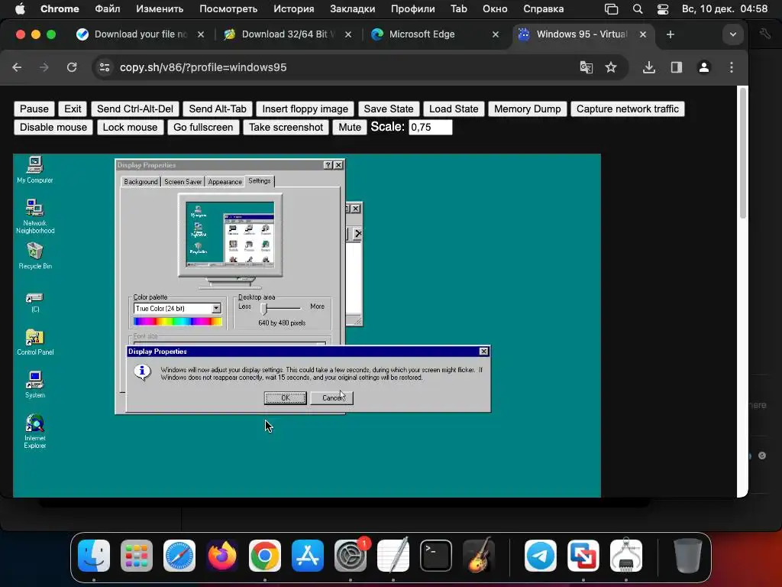Image resolution: width=782 pixels, height=587 pixels.
Task: Select the Settings tab
Action: pyautogui.click(x=260, y=180)
